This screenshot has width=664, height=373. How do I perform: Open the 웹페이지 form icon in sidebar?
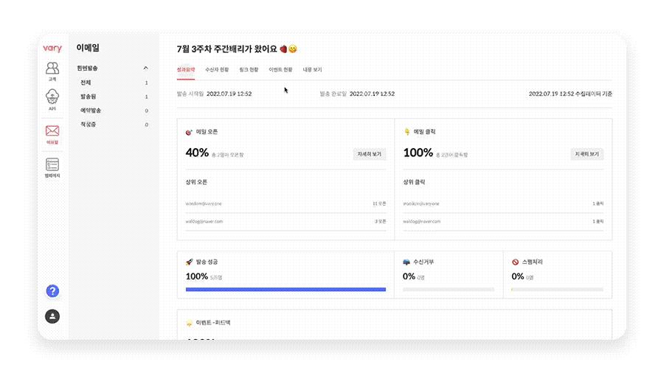(52, 164)
